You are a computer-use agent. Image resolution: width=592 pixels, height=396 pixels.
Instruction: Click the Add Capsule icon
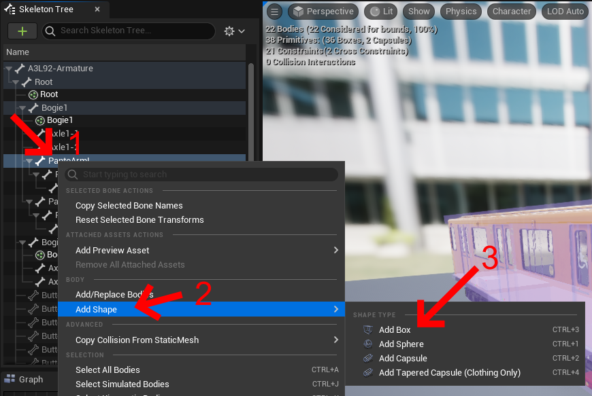[x=367, y=358]
